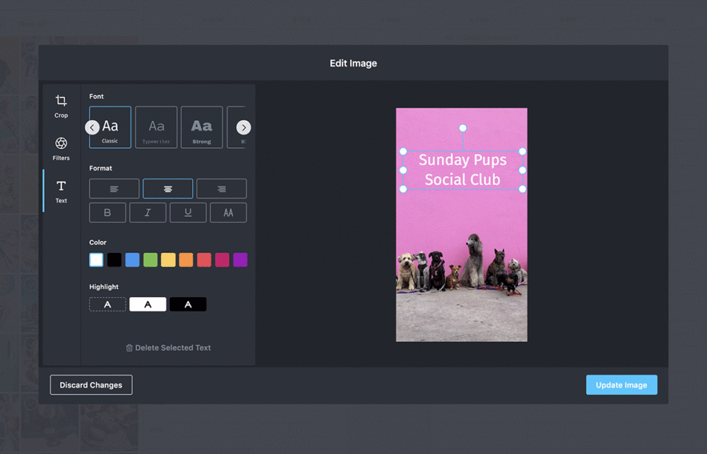Click the top-left text box resize handle

(403, 151)
